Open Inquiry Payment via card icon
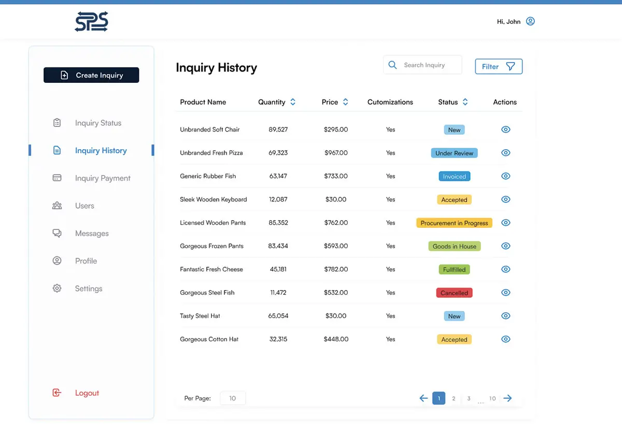This screenshot has height=435, width=622. coord(57,178)
